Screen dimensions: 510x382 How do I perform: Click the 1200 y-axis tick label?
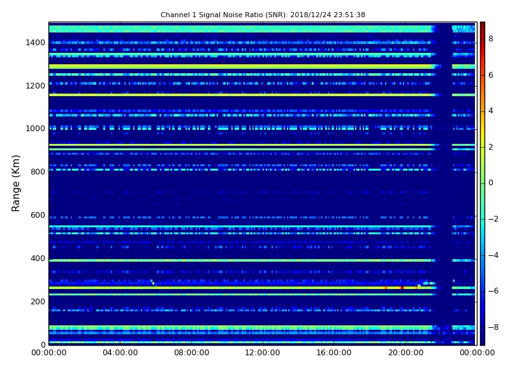click(36, 86)
